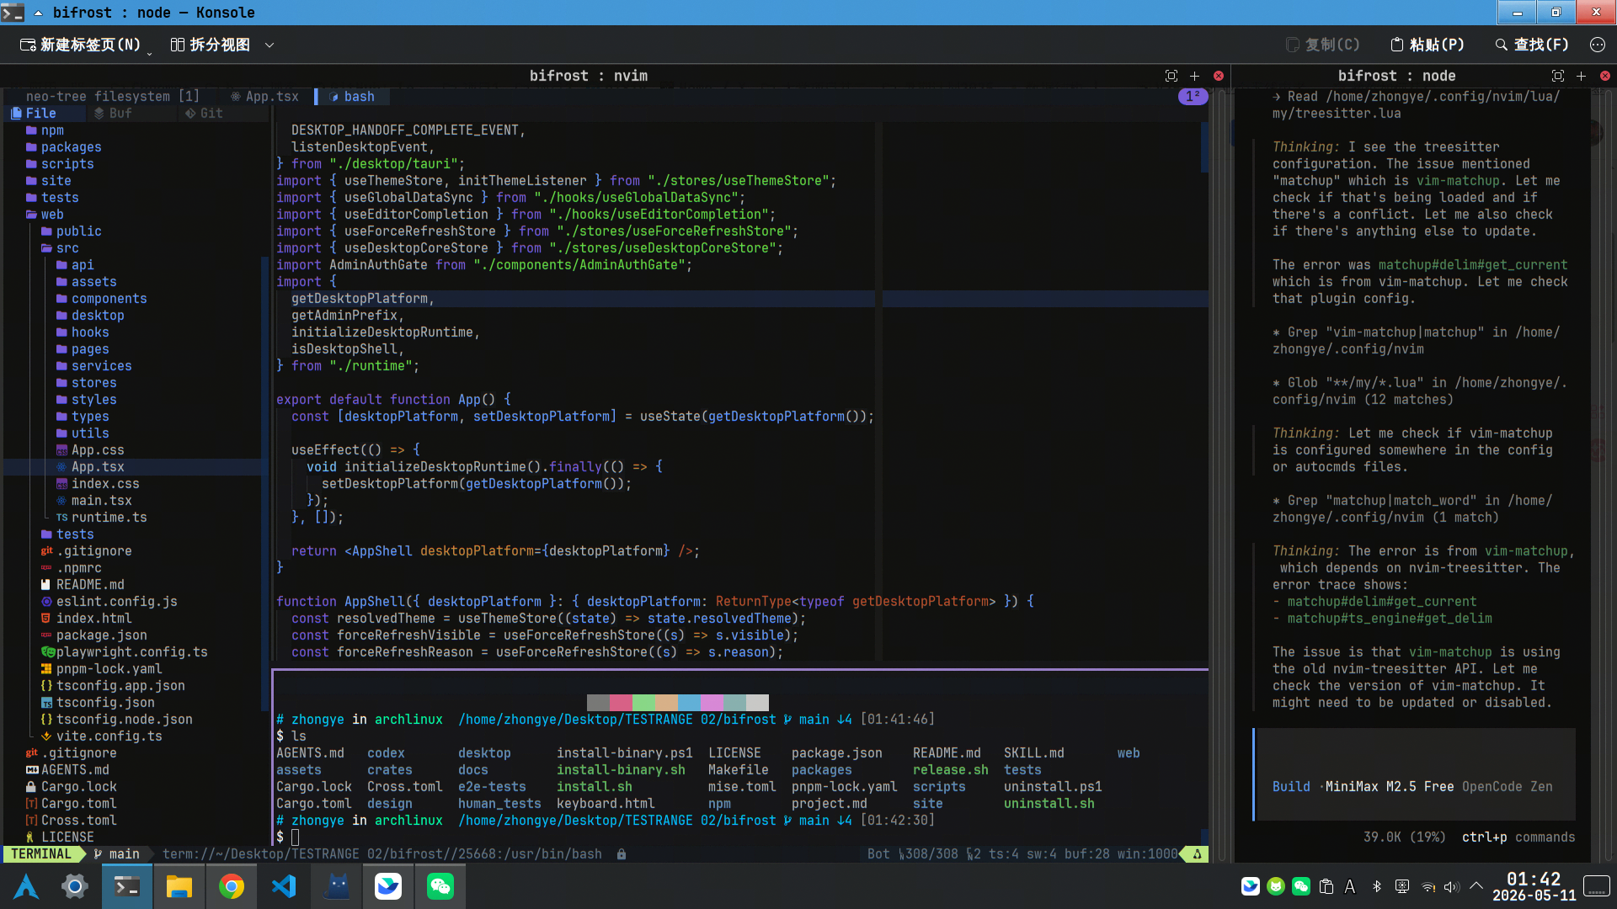Click the 粘贴(P) paste button

(x=1428, y=45)
